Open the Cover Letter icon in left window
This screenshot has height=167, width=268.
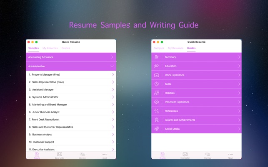coord(60,155)
